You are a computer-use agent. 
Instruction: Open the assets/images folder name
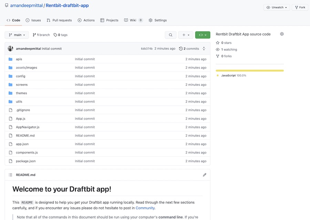[27, 67]
